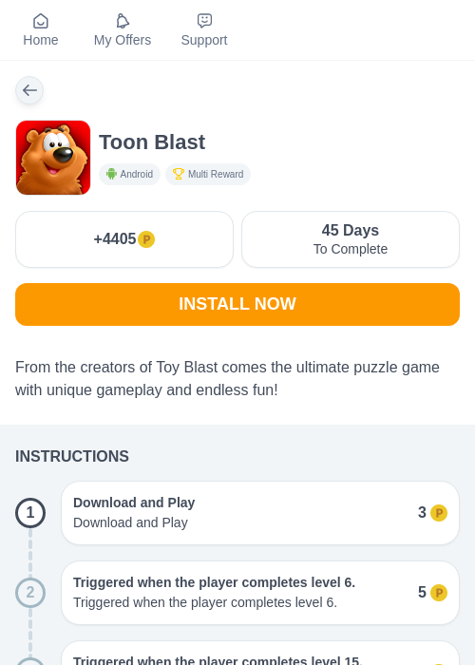
Task: Click the Support chat icon
Action: point(204,21)
